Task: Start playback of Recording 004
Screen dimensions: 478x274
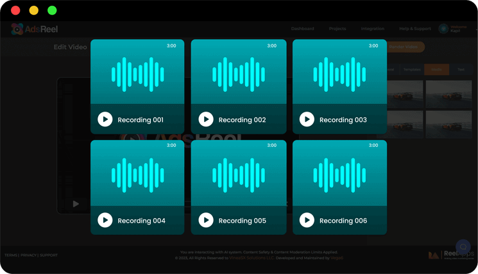Action: tap(105, 220)
